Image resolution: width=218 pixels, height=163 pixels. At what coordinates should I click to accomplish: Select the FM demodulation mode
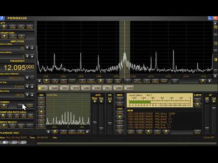(x=107, y=88)
